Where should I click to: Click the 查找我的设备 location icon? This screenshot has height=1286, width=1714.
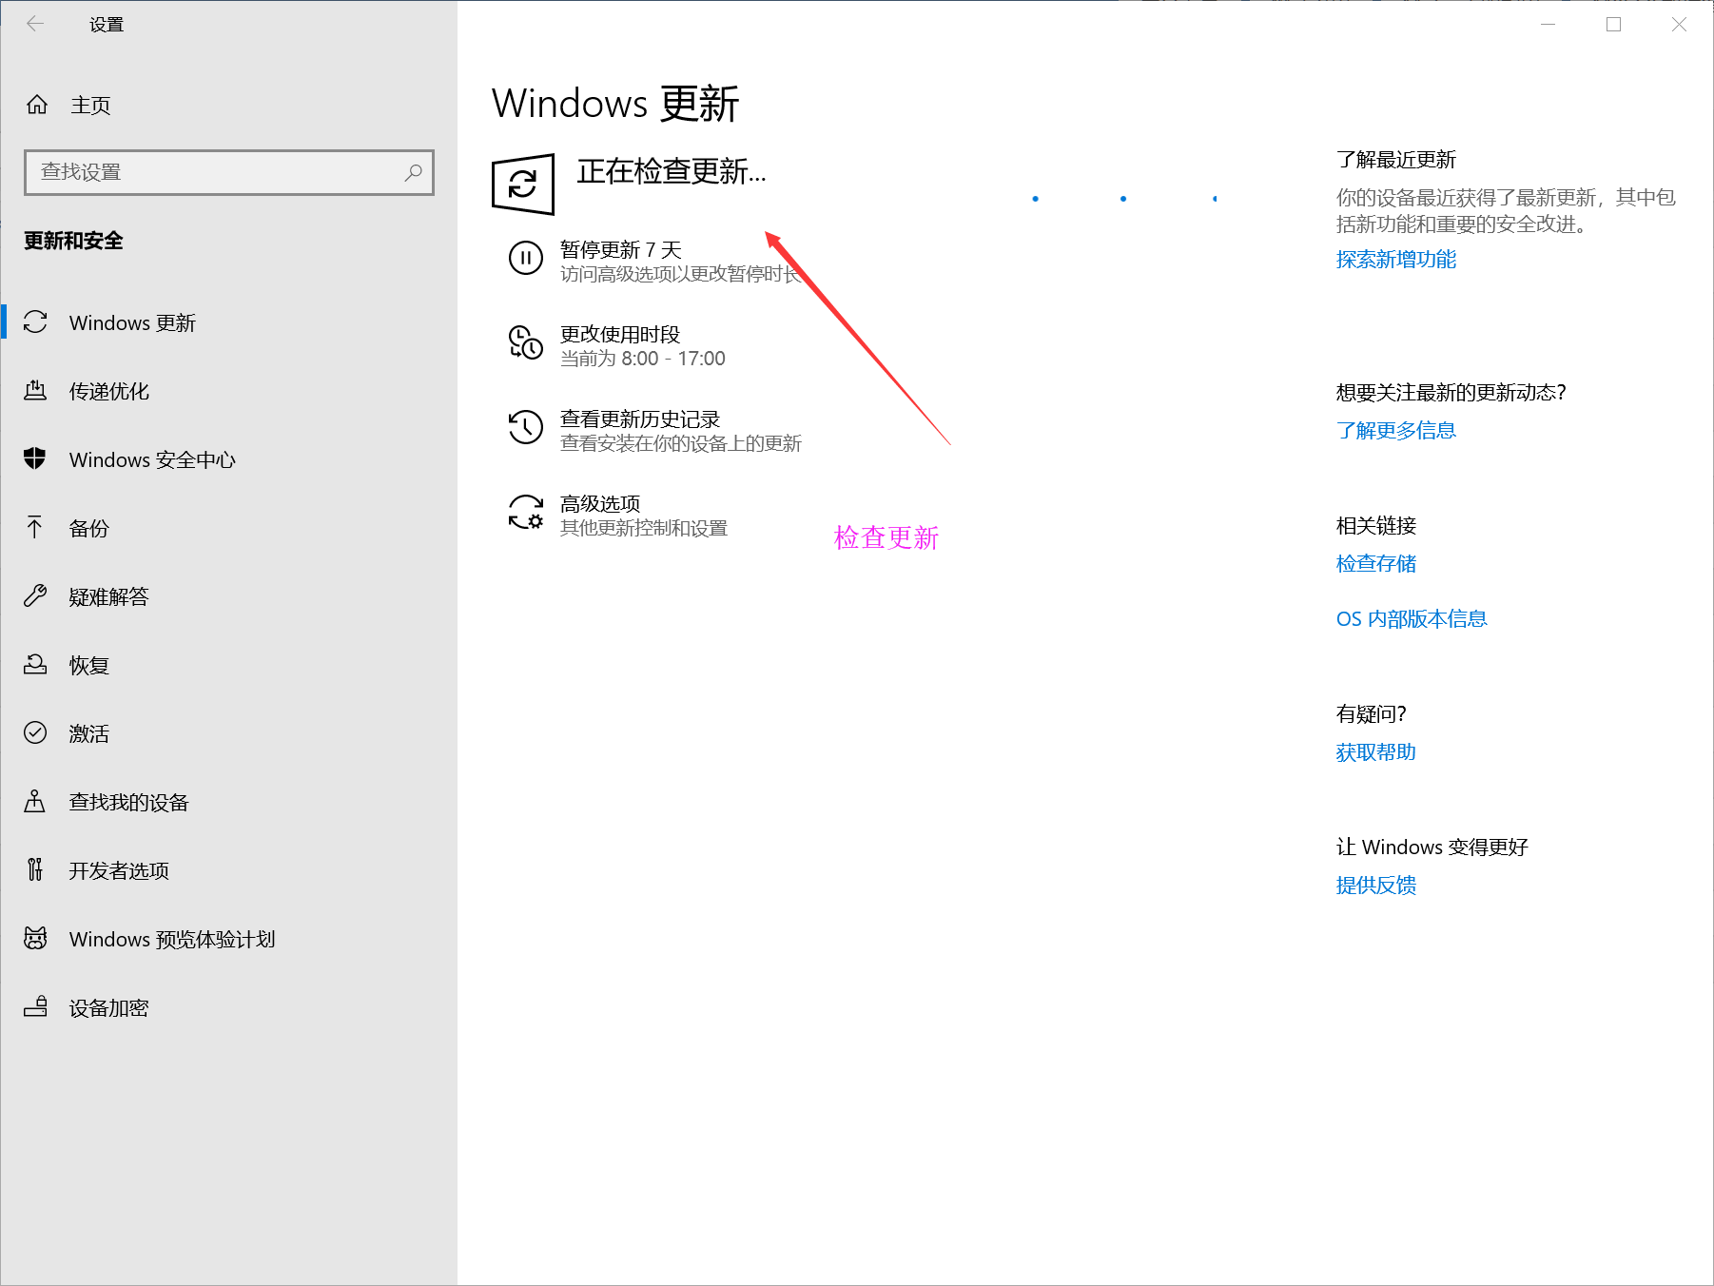pos(35,802)
